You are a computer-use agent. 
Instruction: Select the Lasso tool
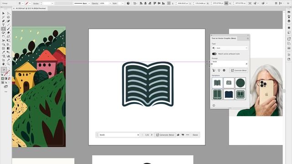[x=8, y=17]
